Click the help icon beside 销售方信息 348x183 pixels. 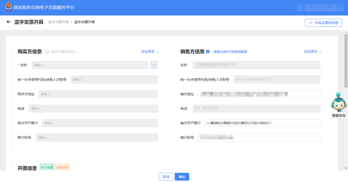[x=208, y=52]
